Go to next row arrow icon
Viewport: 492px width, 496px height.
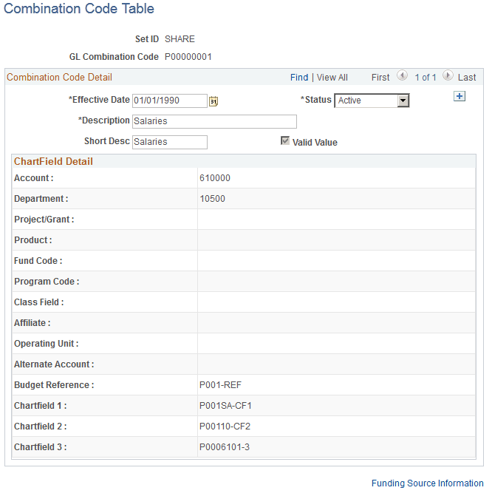pos(448,75)
